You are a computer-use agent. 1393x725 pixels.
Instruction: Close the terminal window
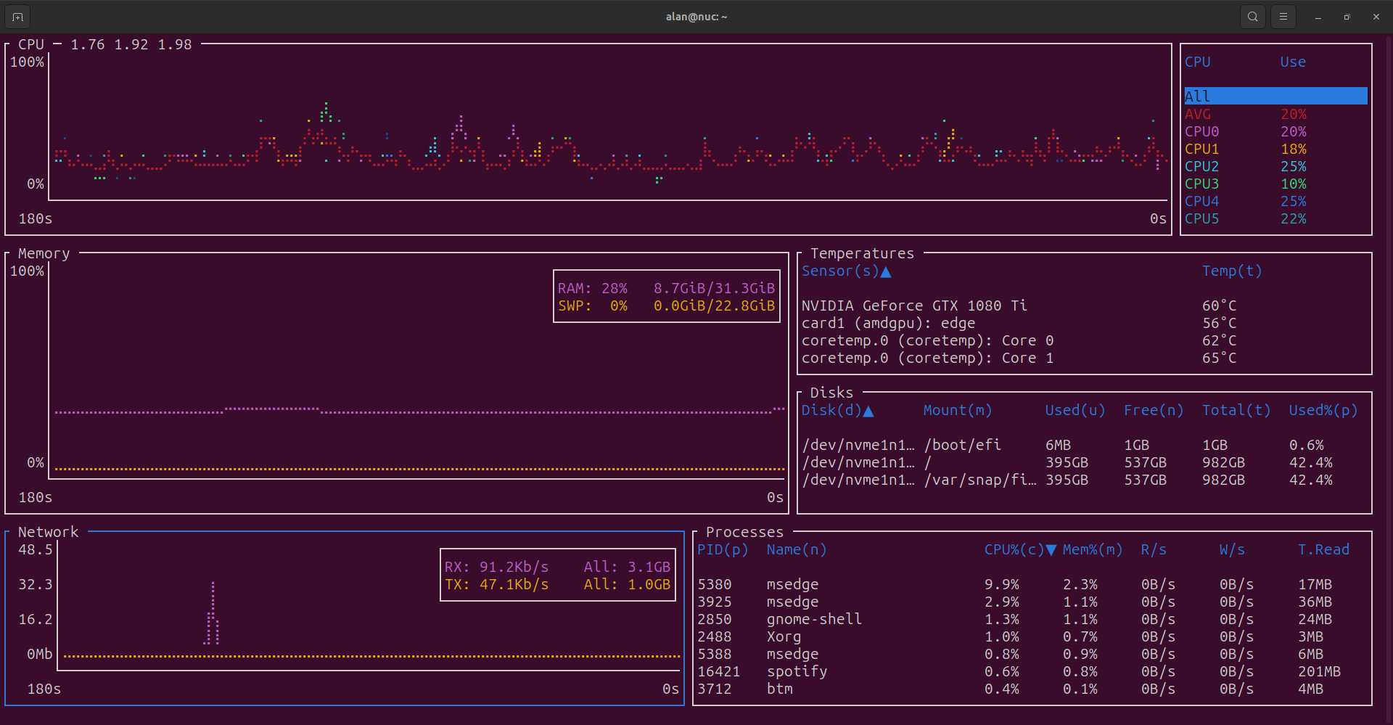pos(1376,17)
